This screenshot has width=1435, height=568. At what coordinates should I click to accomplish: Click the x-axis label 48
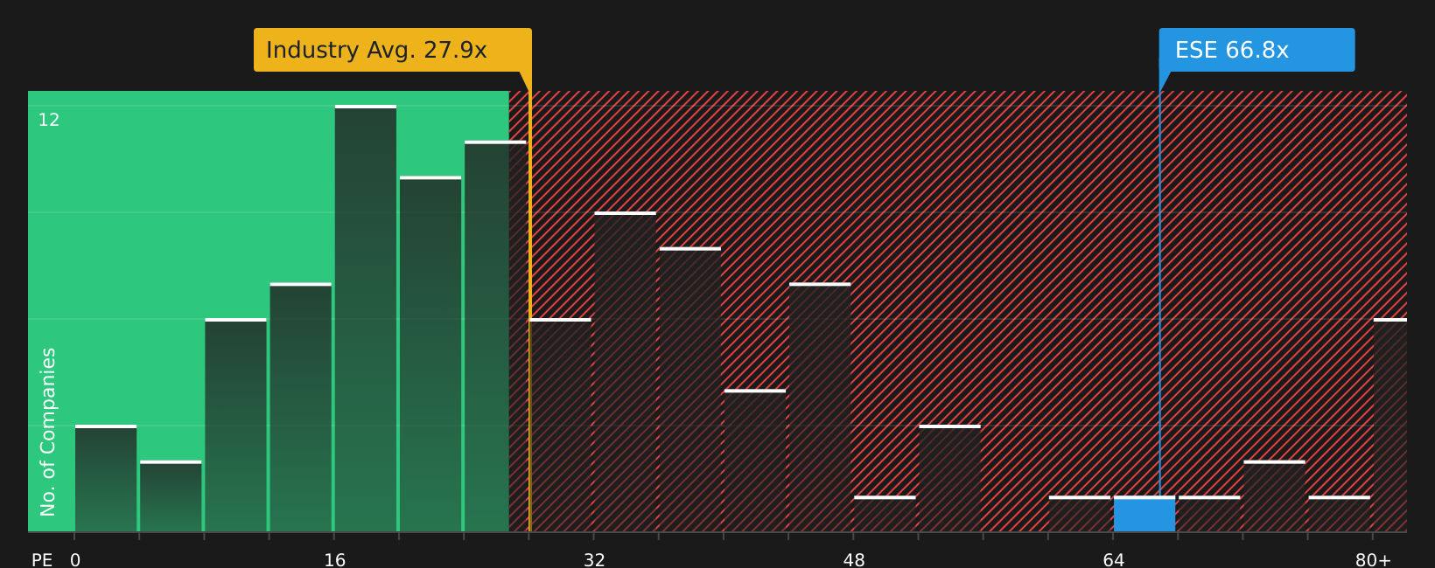(854, 560)
